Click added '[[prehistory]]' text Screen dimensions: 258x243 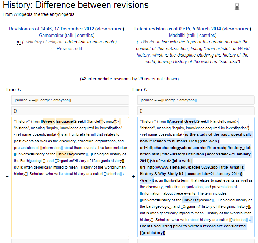click(153, 233)
